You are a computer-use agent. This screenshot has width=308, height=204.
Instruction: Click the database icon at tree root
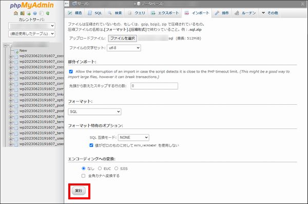pos(11,45)
